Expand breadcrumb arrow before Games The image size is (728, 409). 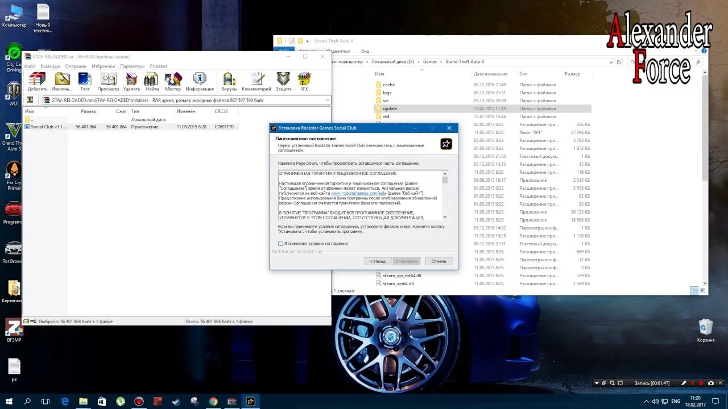[418, 62]
